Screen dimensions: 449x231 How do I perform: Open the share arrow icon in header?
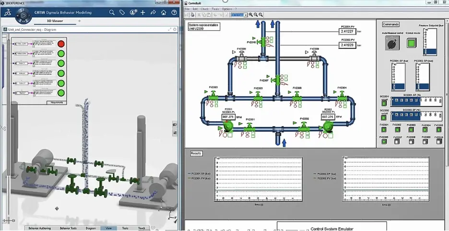point(153,12)
